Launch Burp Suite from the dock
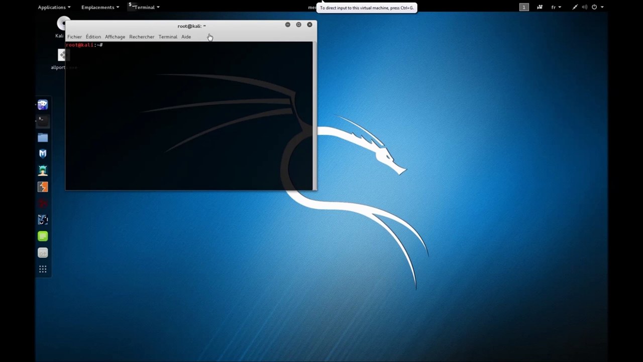Image resolution: width=643 pixels, height=362 pixels. point(43,187)
